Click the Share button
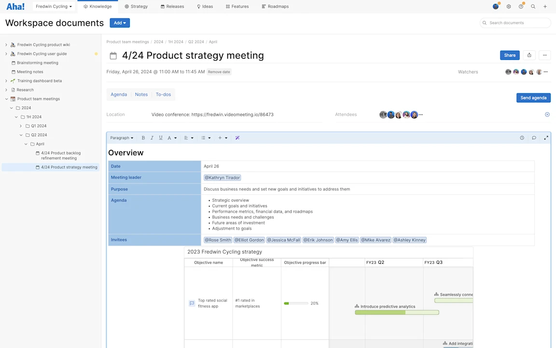 (510, 55)
